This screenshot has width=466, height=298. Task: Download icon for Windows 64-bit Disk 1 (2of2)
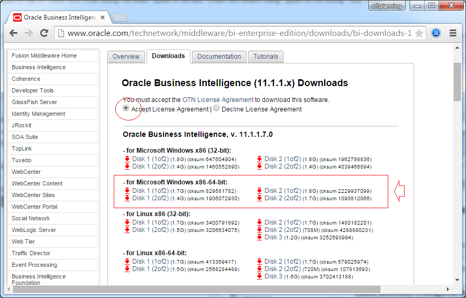point(127,198)
